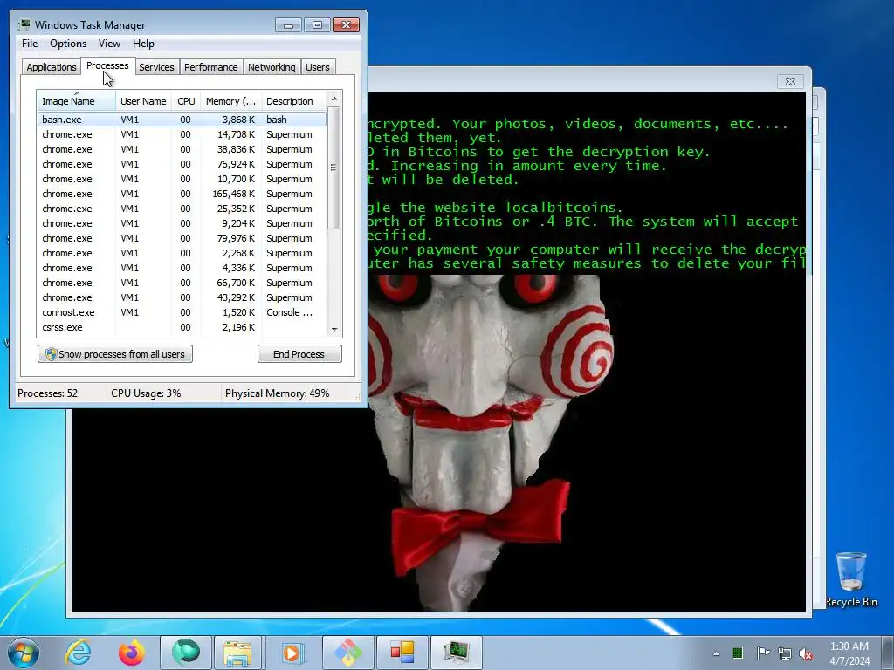894x670 pixels.
Task: Select chrome.exe process using 165,468 K
Action: point(182,194)
